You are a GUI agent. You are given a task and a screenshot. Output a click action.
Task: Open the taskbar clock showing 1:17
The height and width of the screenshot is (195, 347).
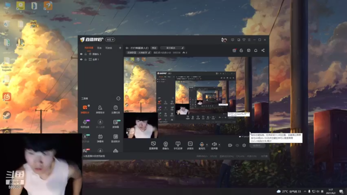(331, 191)
